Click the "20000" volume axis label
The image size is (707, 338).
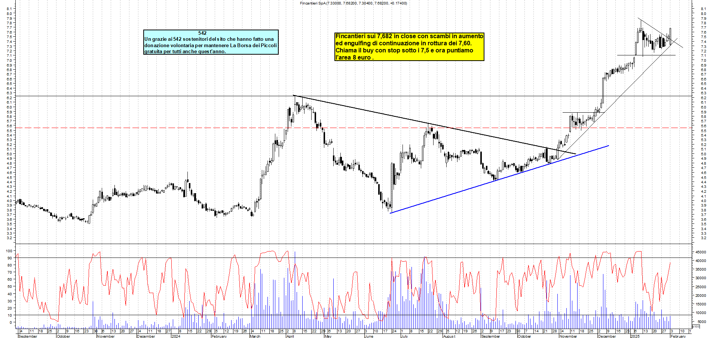[x=701, y=296]
